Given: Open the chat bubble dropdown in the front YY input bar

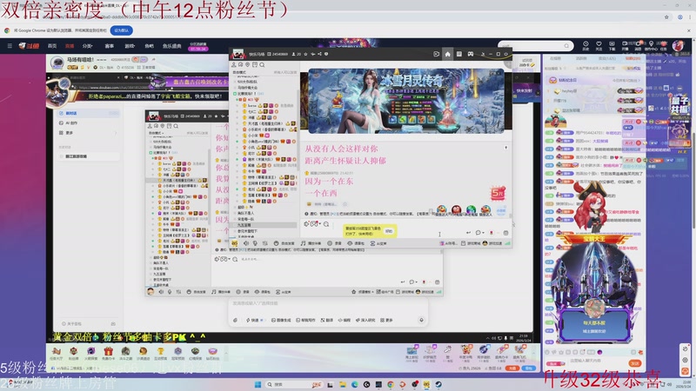Looking at the screenshot, I should click(479, 232).
